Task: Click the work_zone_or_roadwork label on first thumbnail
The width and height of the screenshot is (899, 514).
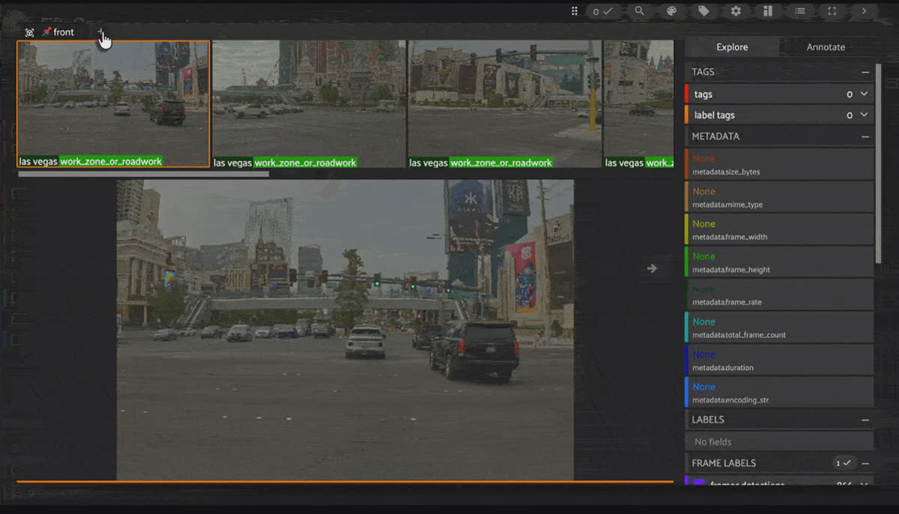Action: coord(111,161)
